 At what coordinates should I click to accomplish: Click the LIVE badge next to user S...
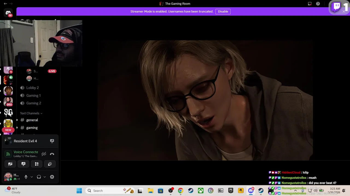point(52,71)
